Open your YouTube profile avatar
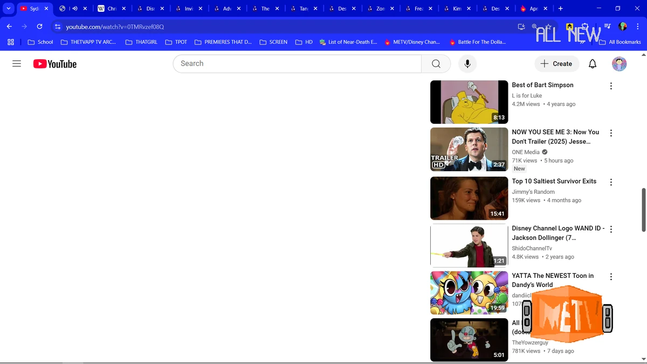The width and height of the screenshot is (647, 364). (x=619, y=64)
